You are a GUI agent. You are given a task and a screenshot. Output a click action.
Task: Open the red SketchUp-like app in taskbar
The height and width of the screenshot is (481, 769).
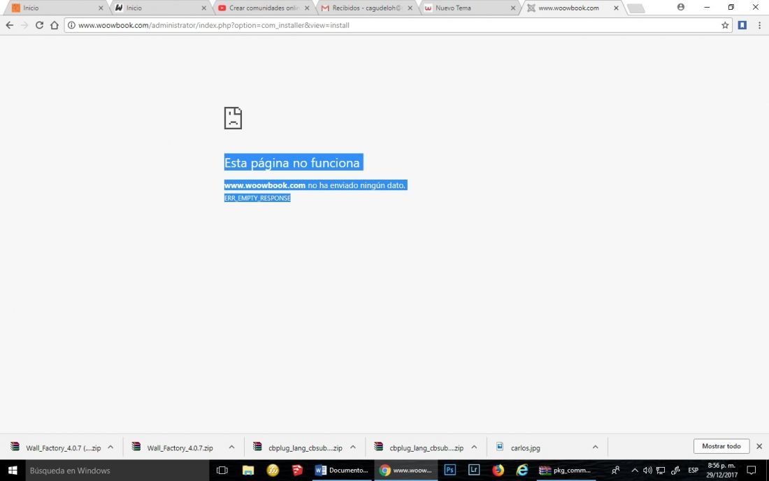(297, 471)
